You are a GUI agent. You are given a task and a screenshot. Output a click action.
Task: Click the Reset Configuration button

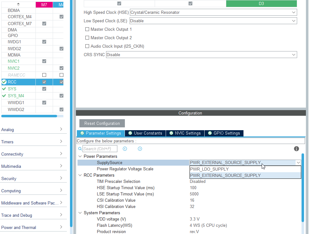point(102,123)
